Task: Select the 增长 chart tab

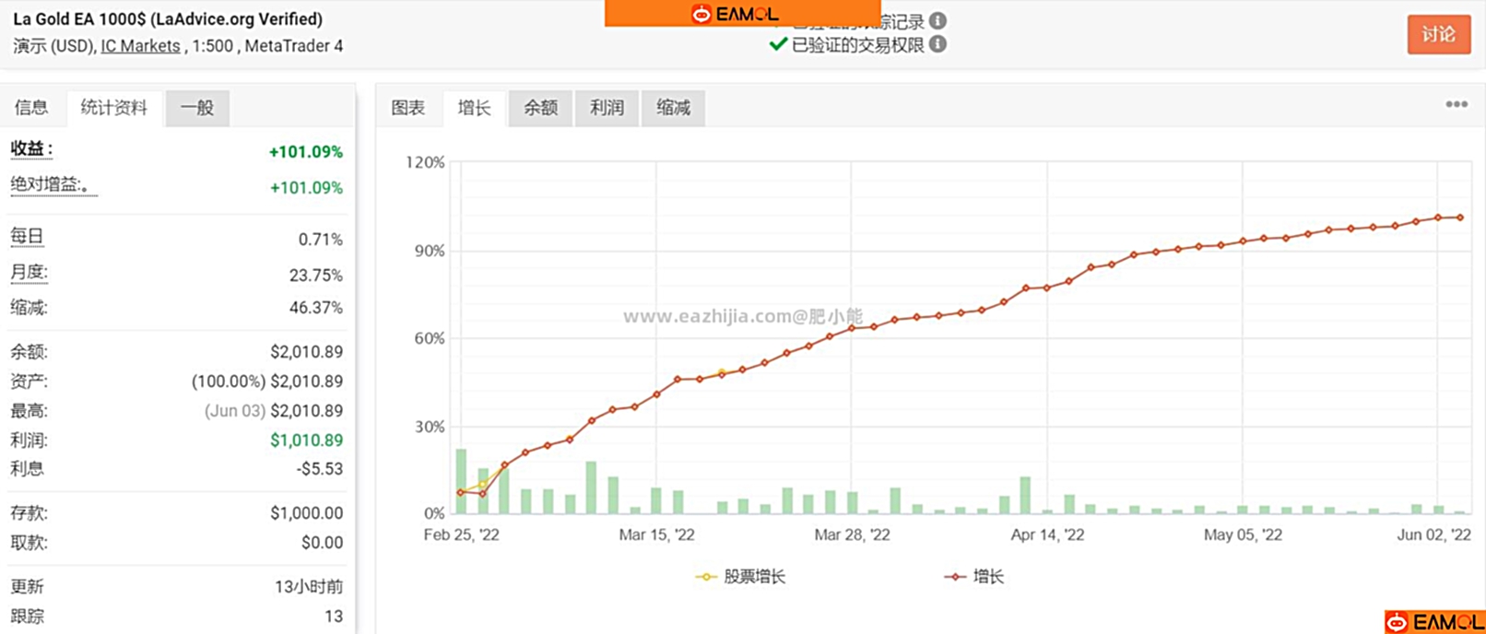Action: (x=475, y=108)
